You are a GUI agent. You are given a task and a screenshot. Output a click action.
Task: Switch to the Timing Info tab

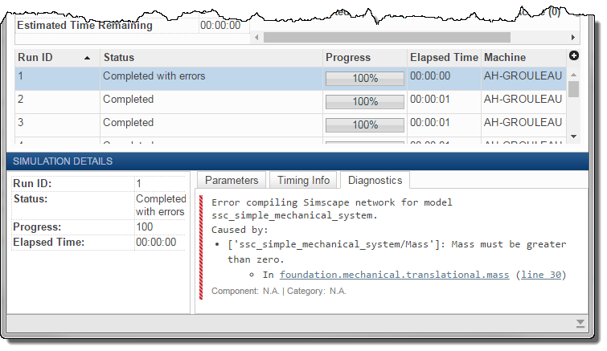(x=303, y=180)
